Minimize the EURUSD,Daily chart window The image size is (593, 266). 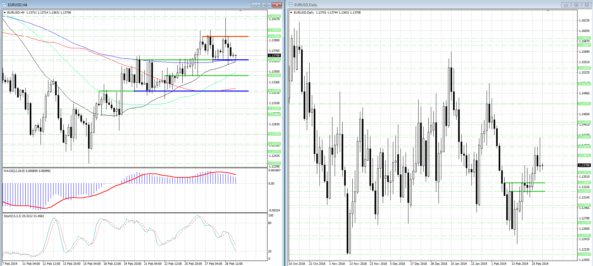(566, 5)
